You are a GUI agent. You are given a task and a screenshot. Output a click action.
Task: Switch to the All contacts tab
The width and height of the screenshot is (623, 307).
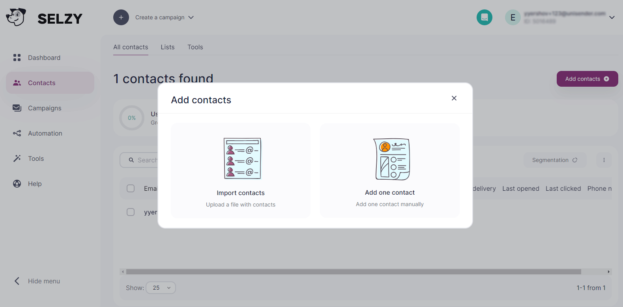(131, 47)
